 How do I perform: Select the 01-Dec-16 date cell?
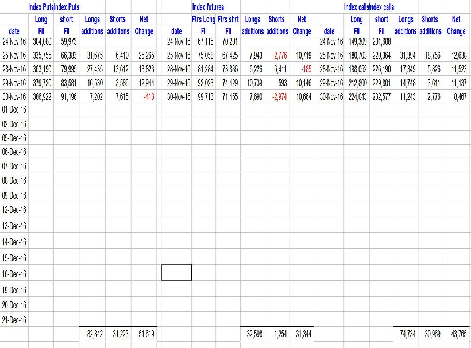(x=14, y=109)
